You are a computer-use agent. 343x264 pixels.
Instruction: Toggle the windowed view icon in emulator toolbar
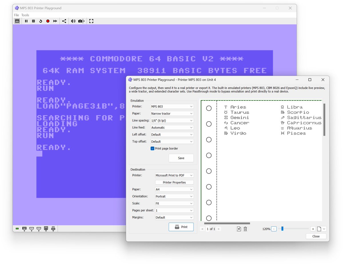(x=17, y=21)
